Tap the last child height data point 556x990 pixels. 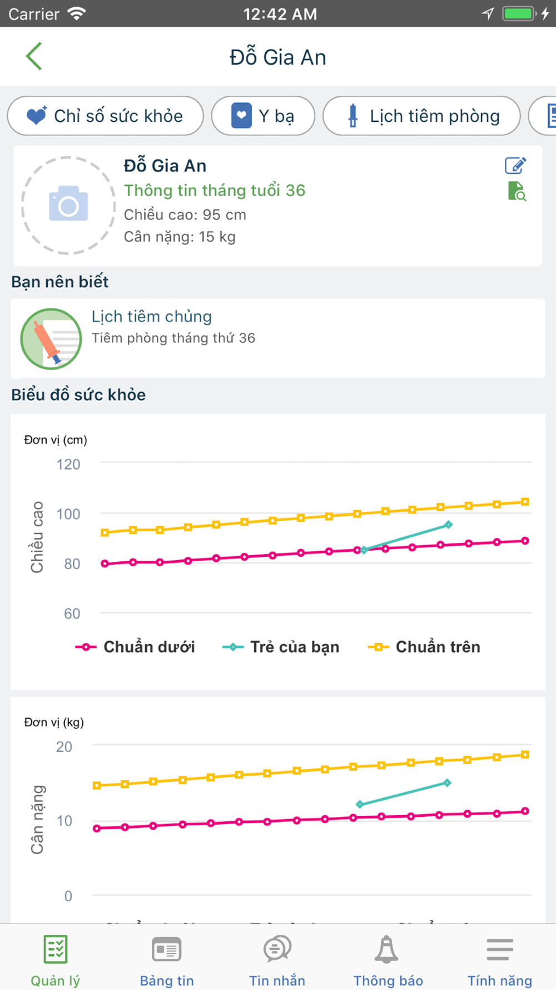(449, 525)
